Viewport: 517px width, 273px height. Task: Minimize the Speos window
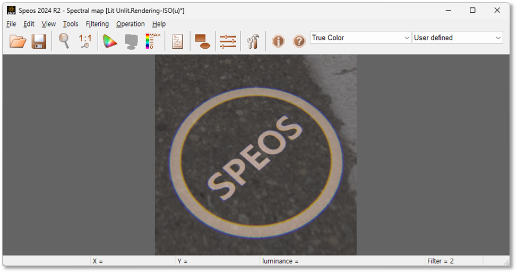coord(449,10)
